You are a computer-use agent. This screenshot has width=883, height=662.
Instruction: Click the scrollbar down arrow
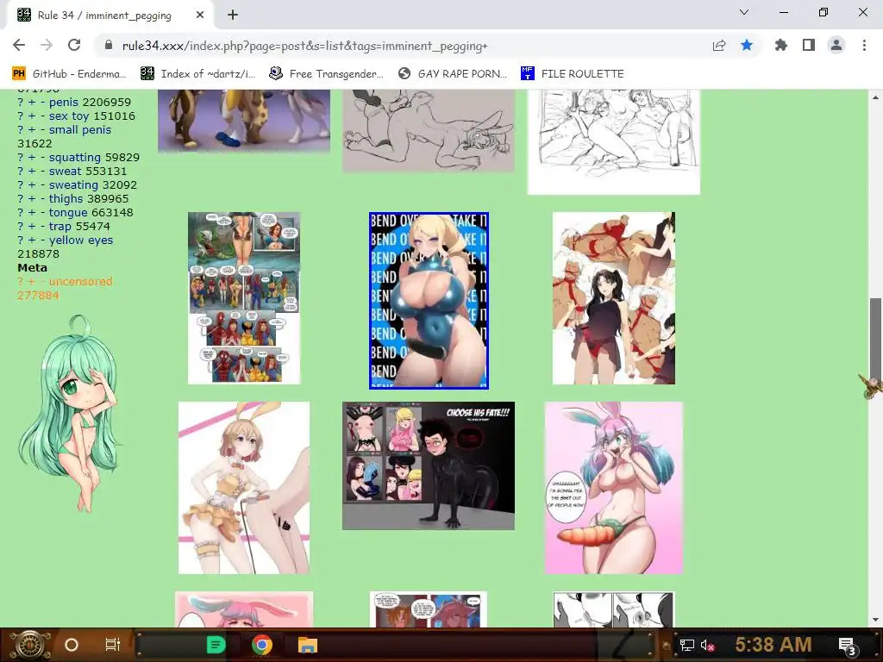[x=876, y=620]
